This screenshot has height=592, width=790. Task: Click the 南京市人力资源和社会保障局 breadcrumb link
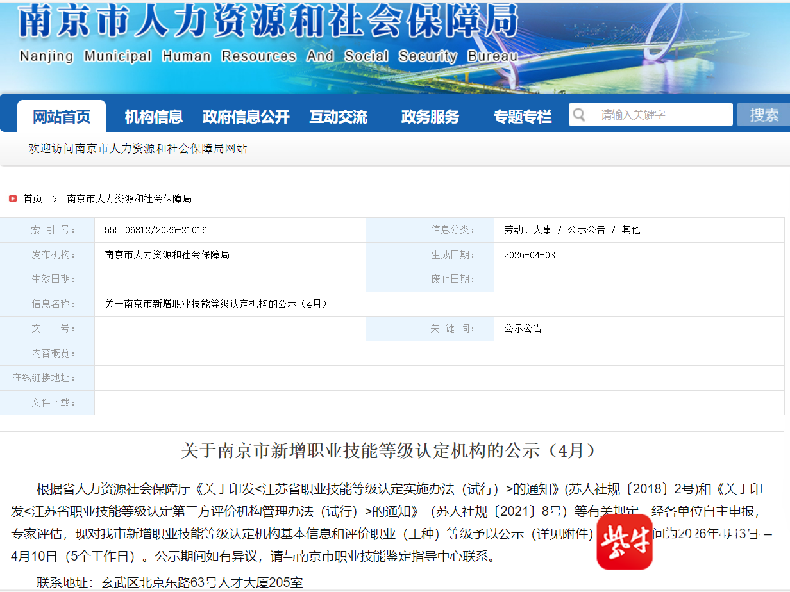[x=129, y=199]
